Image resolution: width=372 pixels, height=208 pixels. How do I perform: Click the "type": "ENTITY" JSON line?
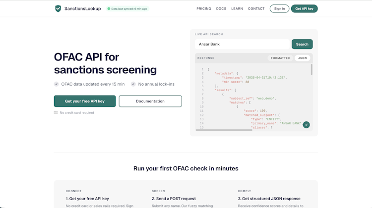pyautogui.click(x=266, y=119)
